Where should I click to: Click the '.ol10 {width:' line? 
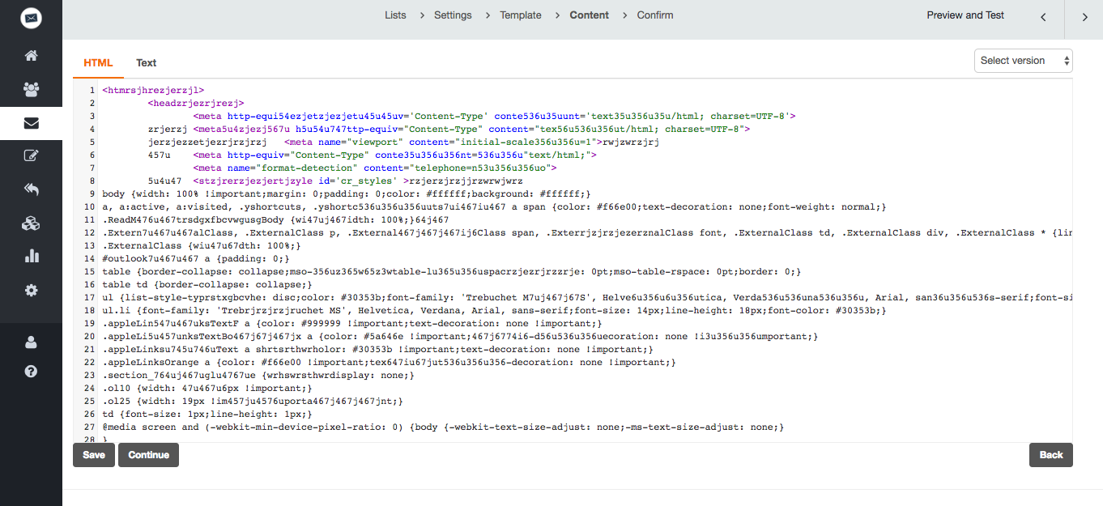tap(207, 389)
